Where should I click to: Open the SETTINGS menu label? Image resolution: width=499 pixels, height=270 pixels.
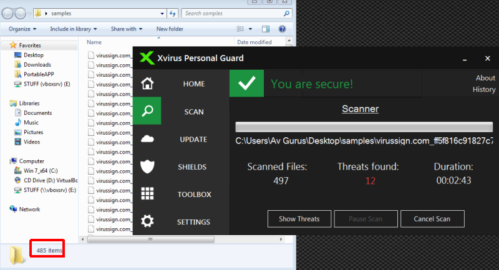point(193,222)
